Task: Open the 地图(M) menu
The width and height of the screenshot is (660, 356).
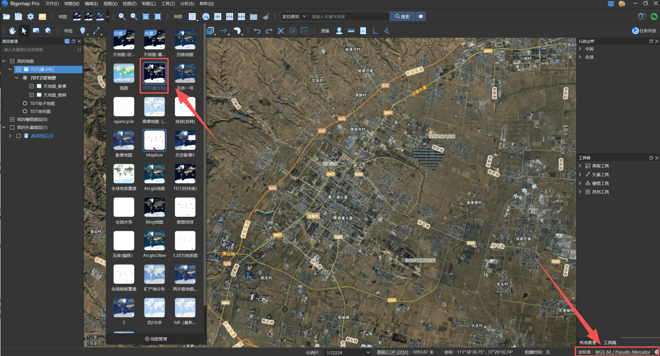Action: pos(72,4)
